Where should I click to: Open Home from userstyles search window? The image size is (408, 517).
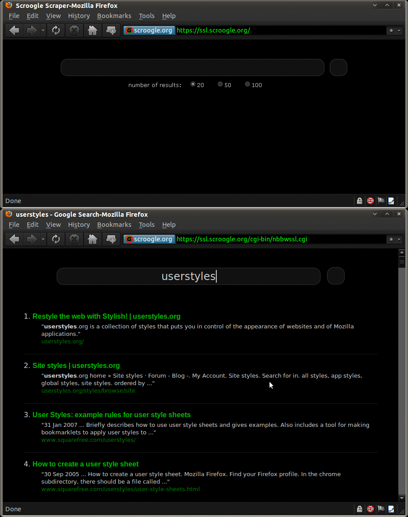coord(93,239)
